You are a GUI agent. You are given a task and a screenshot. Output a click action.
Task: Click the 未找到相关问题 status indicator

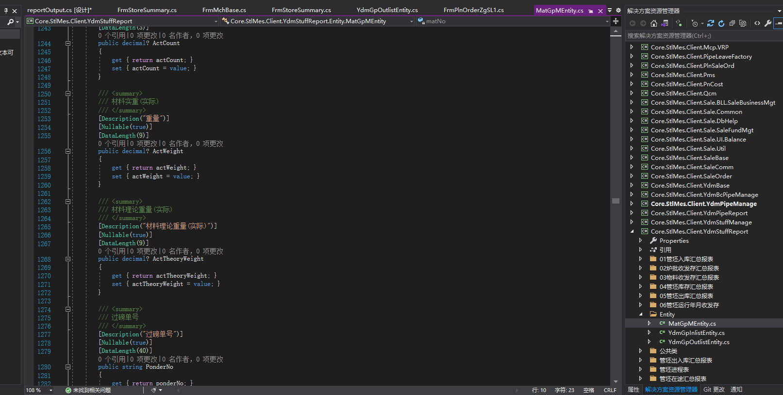[x=88, y=390]
